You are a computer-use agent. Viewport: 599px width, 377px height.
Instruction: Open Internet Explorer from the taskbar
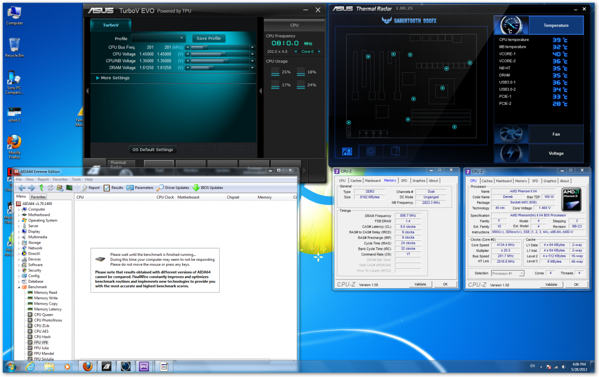coord(30,367)
